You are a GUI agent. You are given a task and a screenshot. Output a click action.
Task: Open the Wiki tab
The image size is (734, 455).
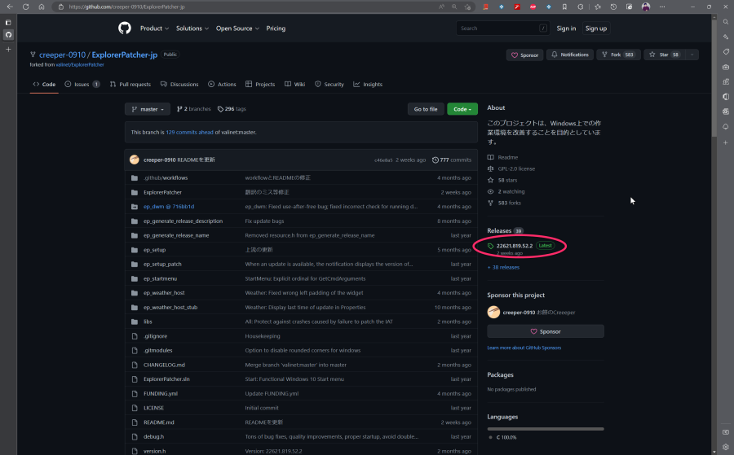(295, 84)
